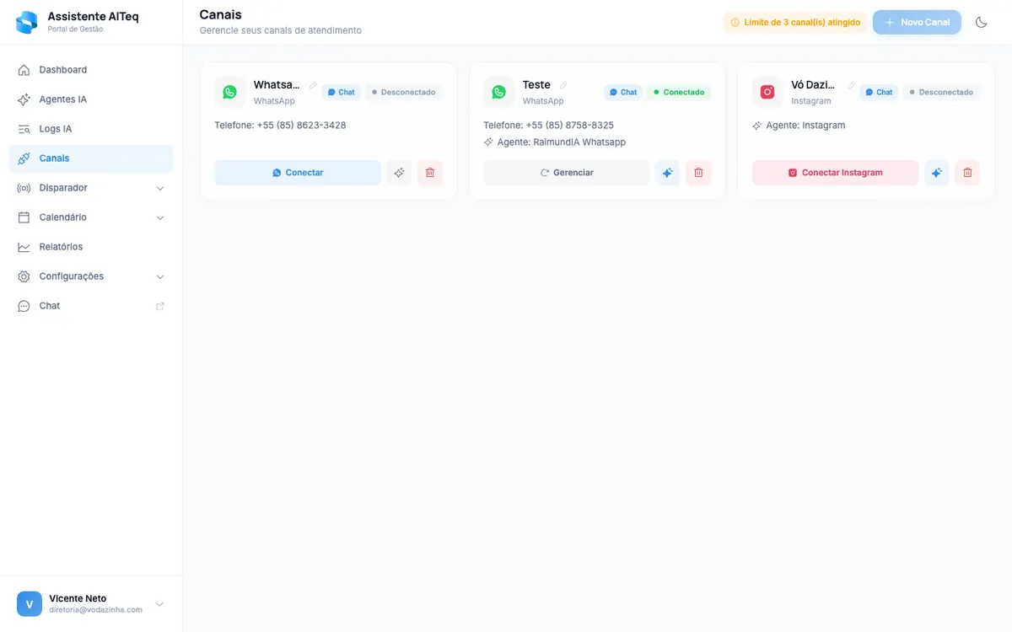
Task: Go to Agentes IA
Action: (x=91, y=99)
